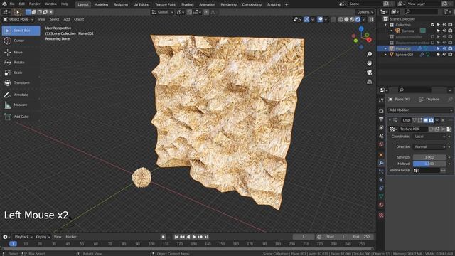Image resolution: width=455 pixels, height=256 pixels.
Task: Open the viewport Add menu
Action: (67, 19)
